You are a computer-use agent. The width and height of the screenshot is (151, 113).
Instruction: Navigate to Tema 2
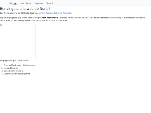pyautogui.click(x=50, y=3)
